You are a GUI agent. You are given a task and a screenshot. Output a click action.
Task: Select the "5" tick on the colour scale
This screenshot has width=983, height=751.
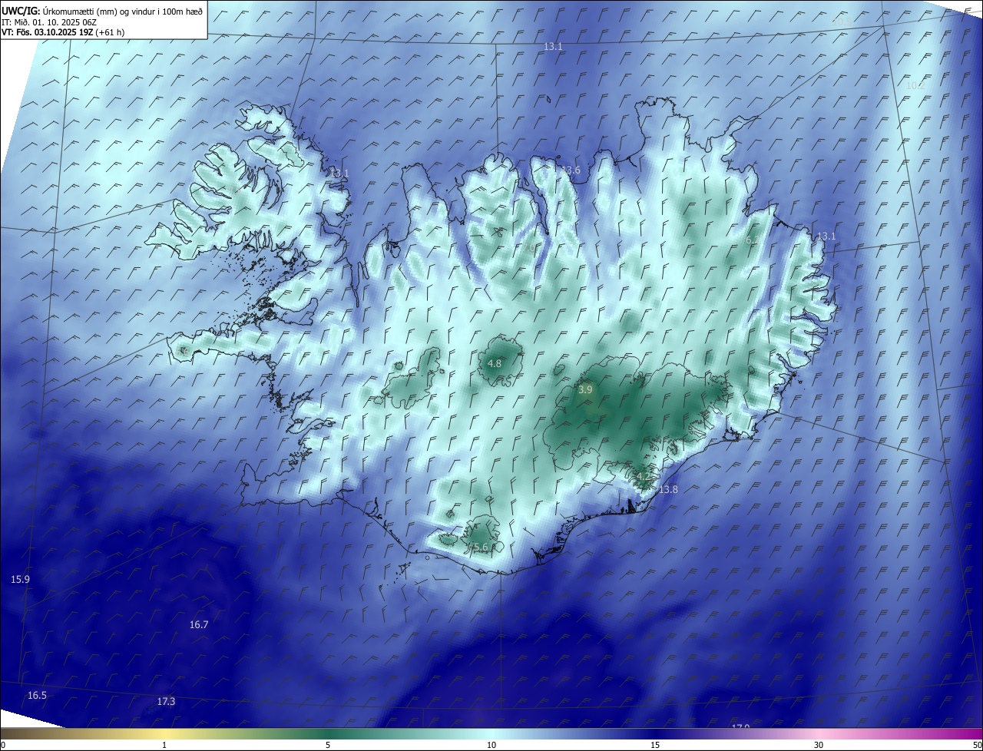click(328, 745)
